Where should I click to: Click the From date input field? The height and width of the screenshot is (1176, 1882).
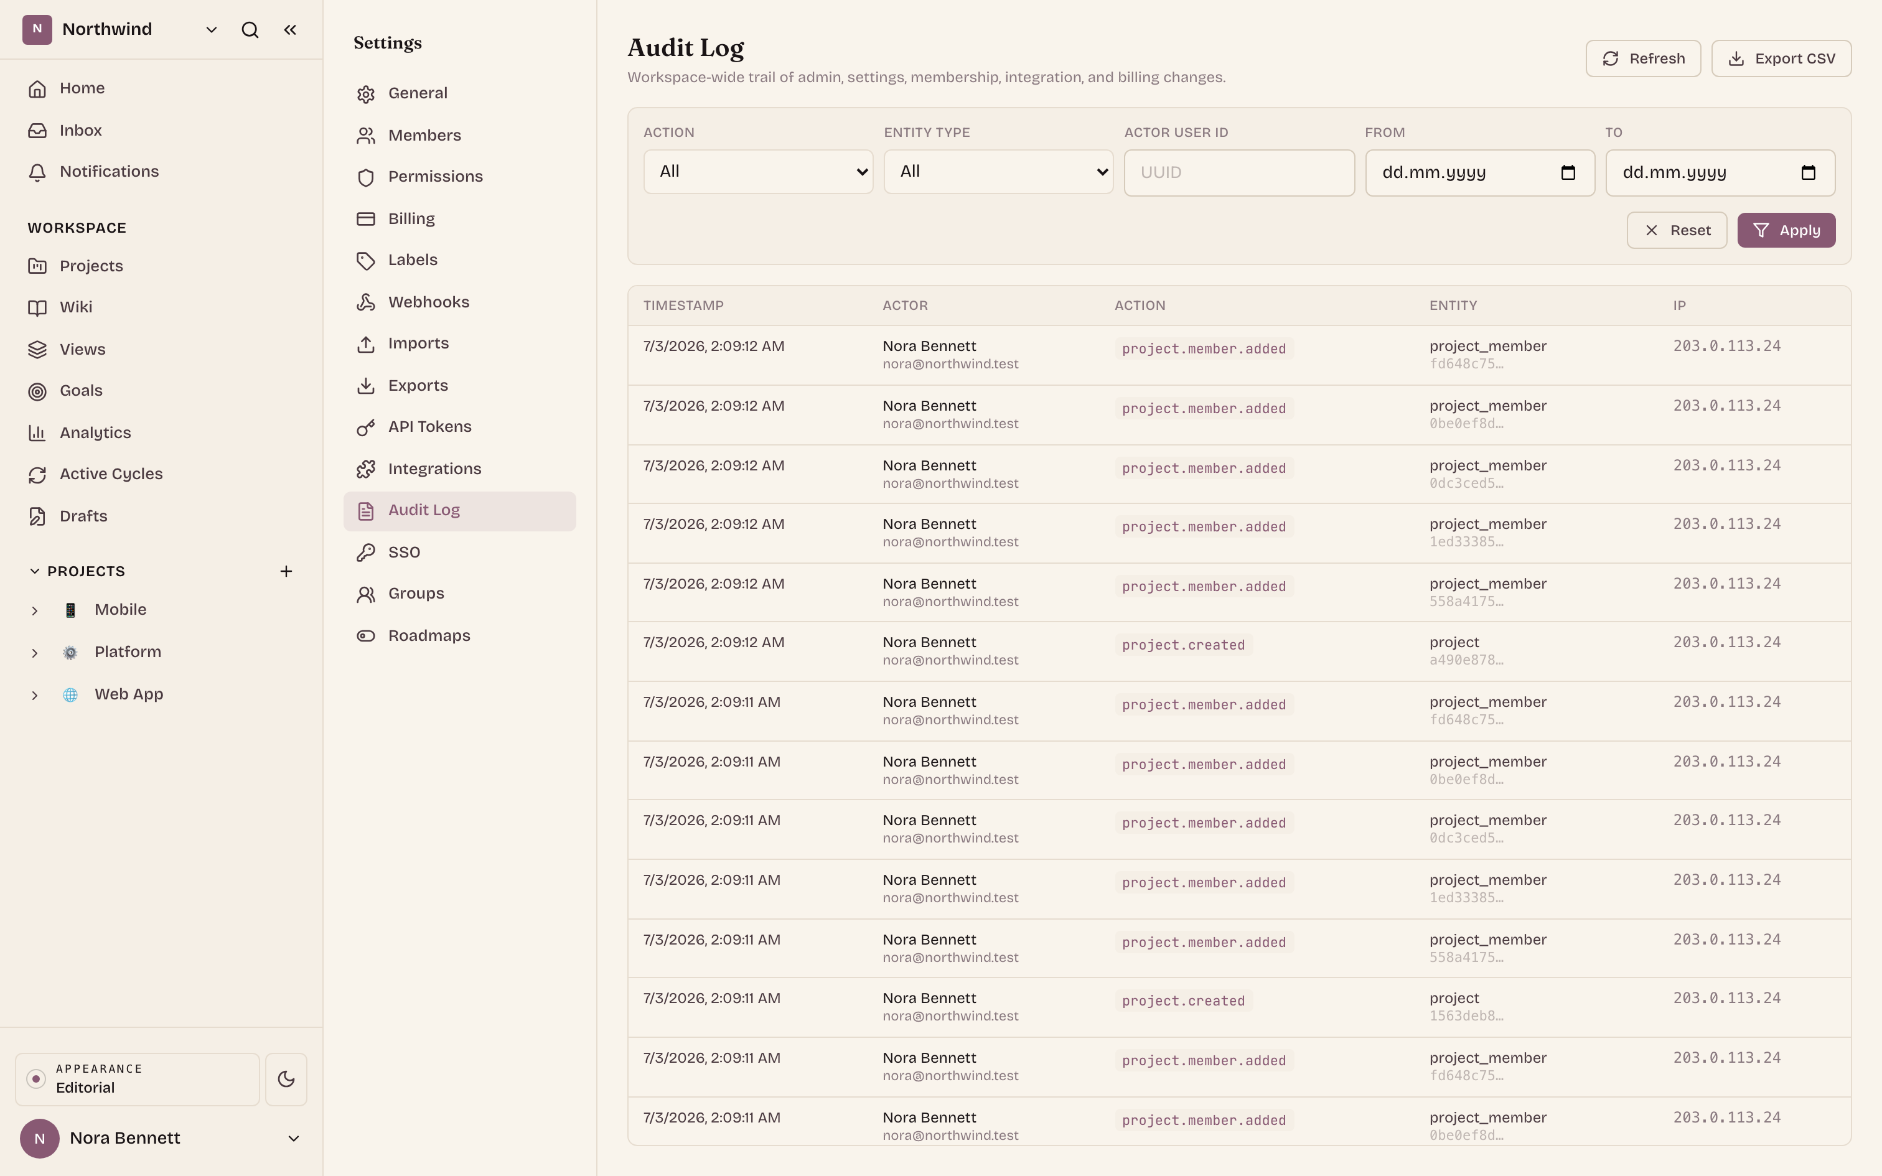(1480, 173)
